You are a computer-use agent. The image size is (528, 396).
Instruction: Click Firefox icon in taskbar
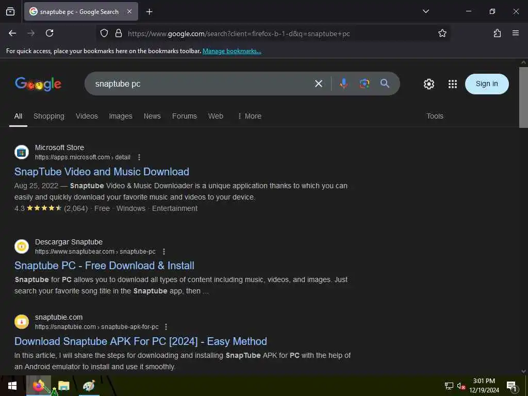pyautogui.click(x=38, y=386)
